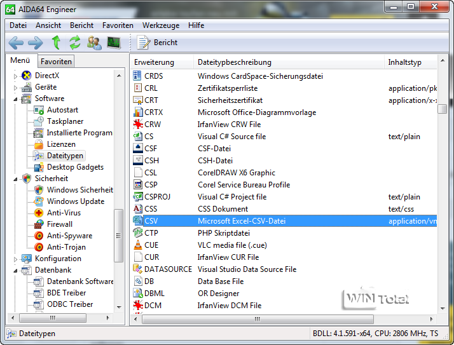This screenshot has width=454, height=345.
Task: Click the DirectX icon in tree
Action: click(x=26, y=76)
